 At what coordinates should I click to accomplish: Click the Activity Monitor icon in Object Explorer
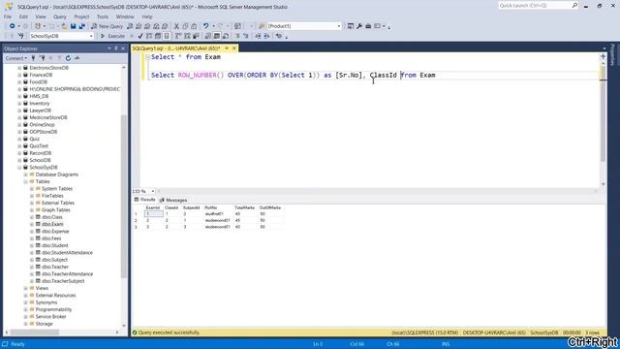point(77,58)
